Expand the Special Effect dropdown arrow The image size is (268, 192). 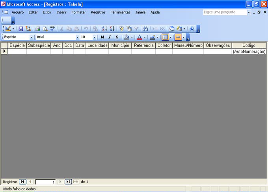pyautogui.click(x=183, y=37)
